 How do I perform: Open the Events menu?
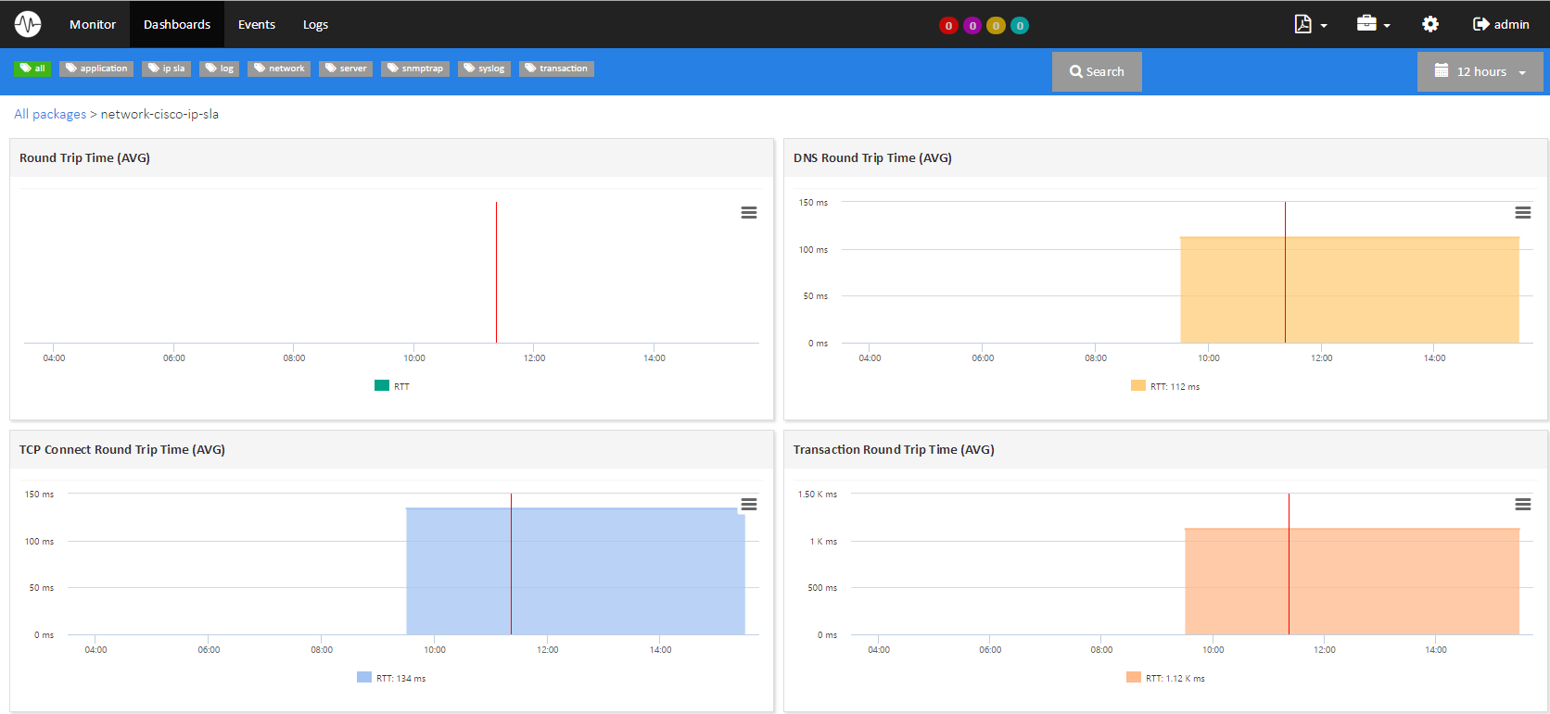(256, 24)
